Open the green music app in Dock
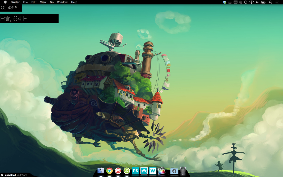Image resolution: width=283 pixels, height=177 pixels. [x=127, y=170]
